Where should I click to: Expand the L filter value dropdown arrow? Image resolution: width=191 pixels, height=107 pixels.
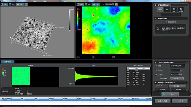(179, 74)
